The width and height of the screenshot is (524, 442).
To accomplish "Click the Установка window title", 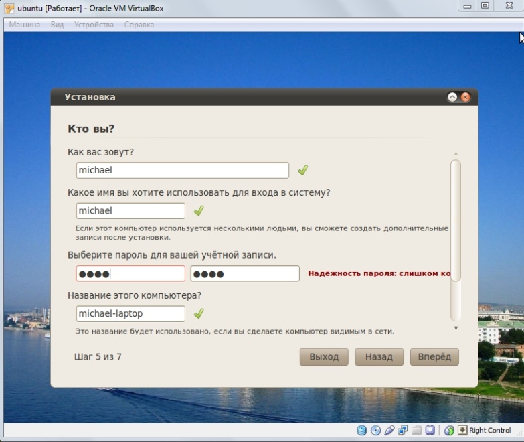I will coord(90,97).
